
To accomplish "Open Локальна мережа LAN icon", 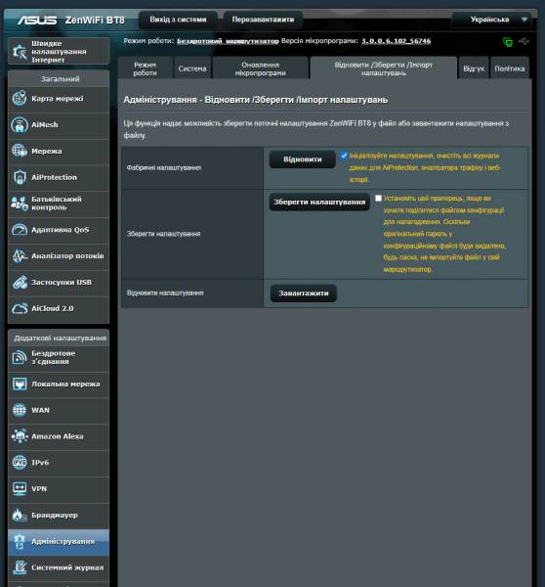I will point(20,384).
